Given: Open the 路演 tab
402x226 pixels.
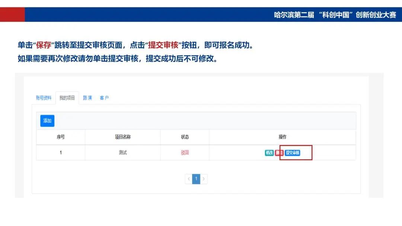Looking at the screenshot, I should [x=87, y=97].
